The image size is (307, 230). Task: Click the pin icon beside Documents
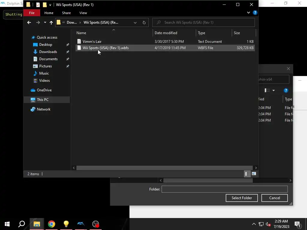click(67, 59)
